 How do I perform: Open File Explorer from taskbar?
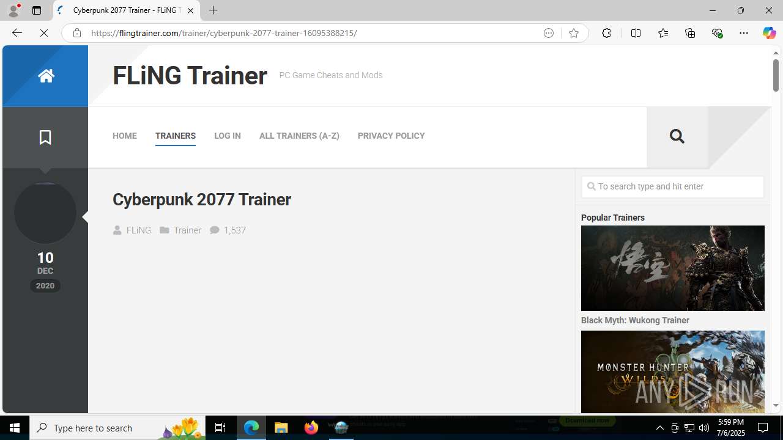coord(281,428)
